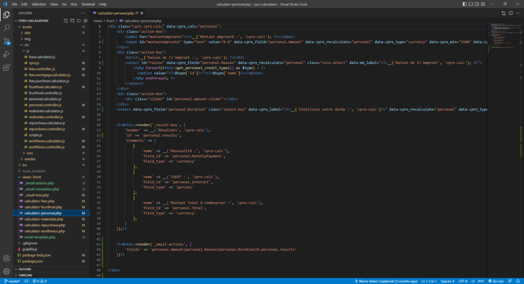
Task: Open the Manage gear icon
Action: [6, 271]
